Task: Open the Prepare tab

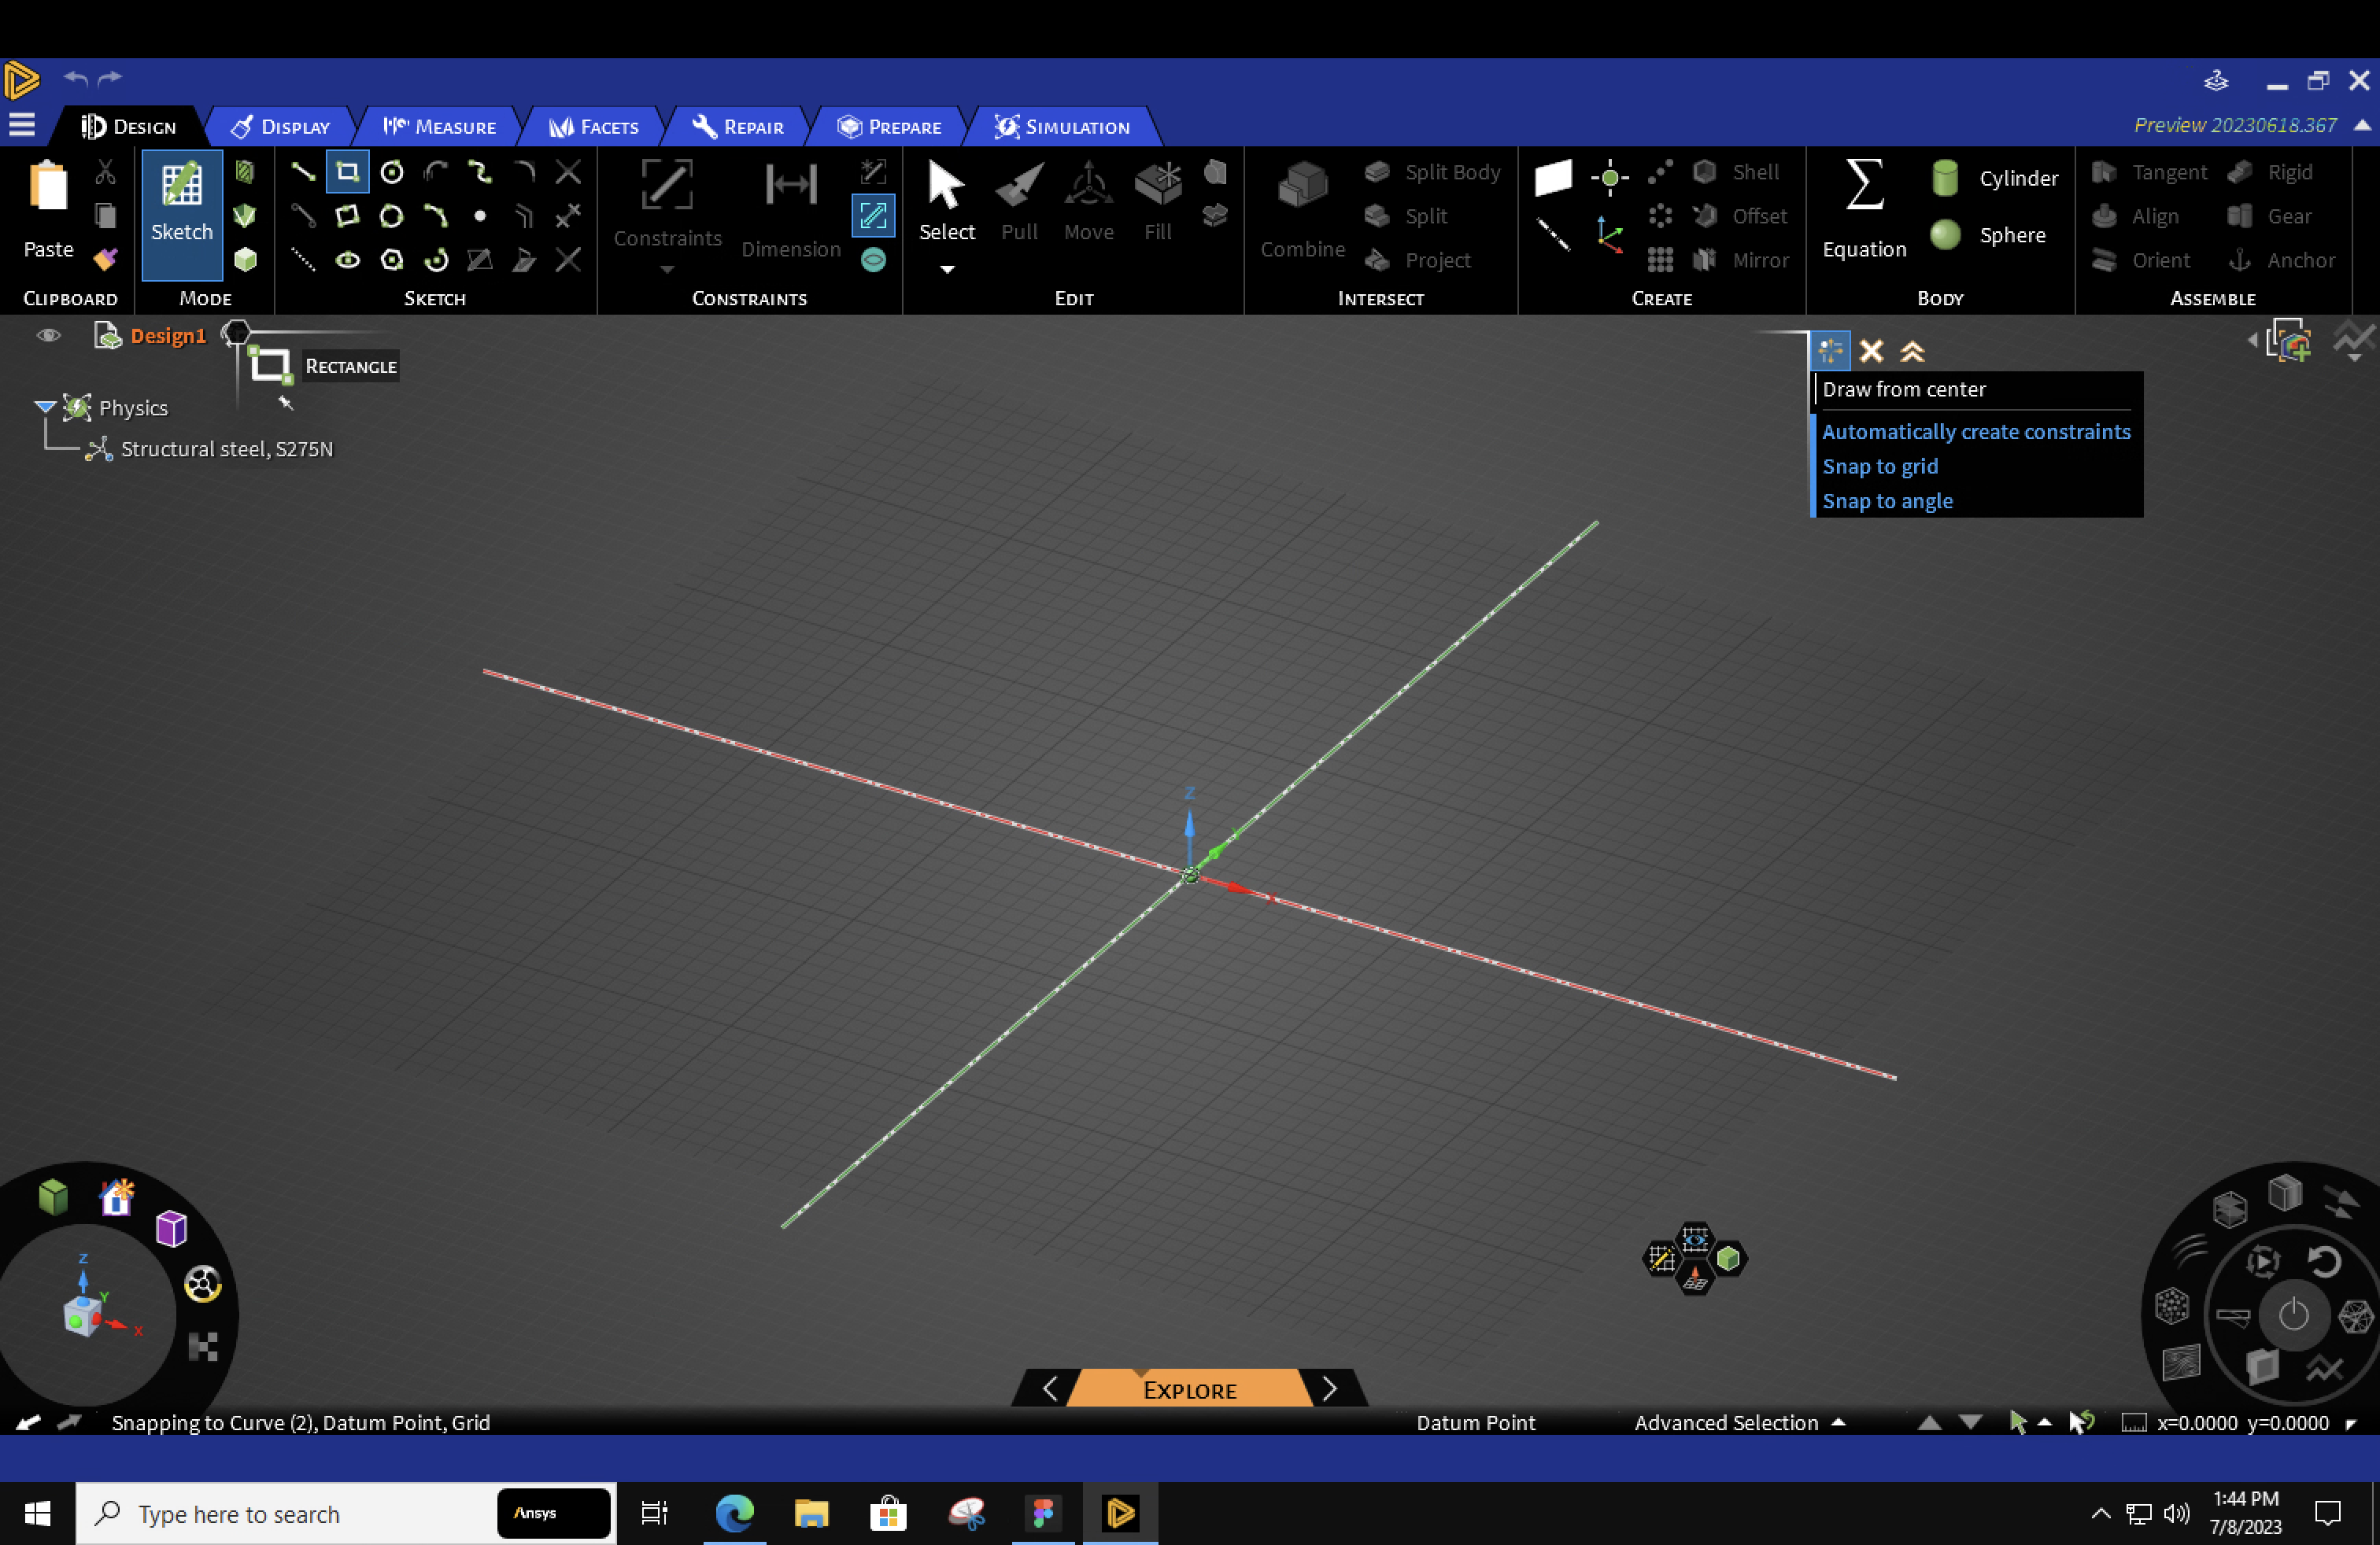Action: coord(890,127)
